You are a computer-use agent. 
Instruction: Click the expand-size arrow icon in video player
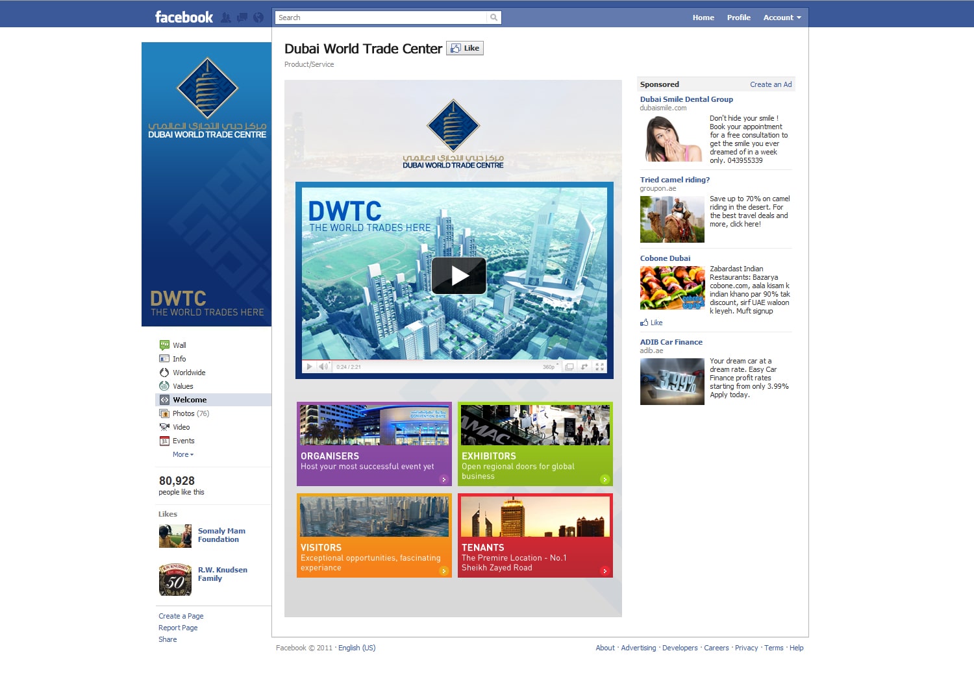[x=584, y=367]
